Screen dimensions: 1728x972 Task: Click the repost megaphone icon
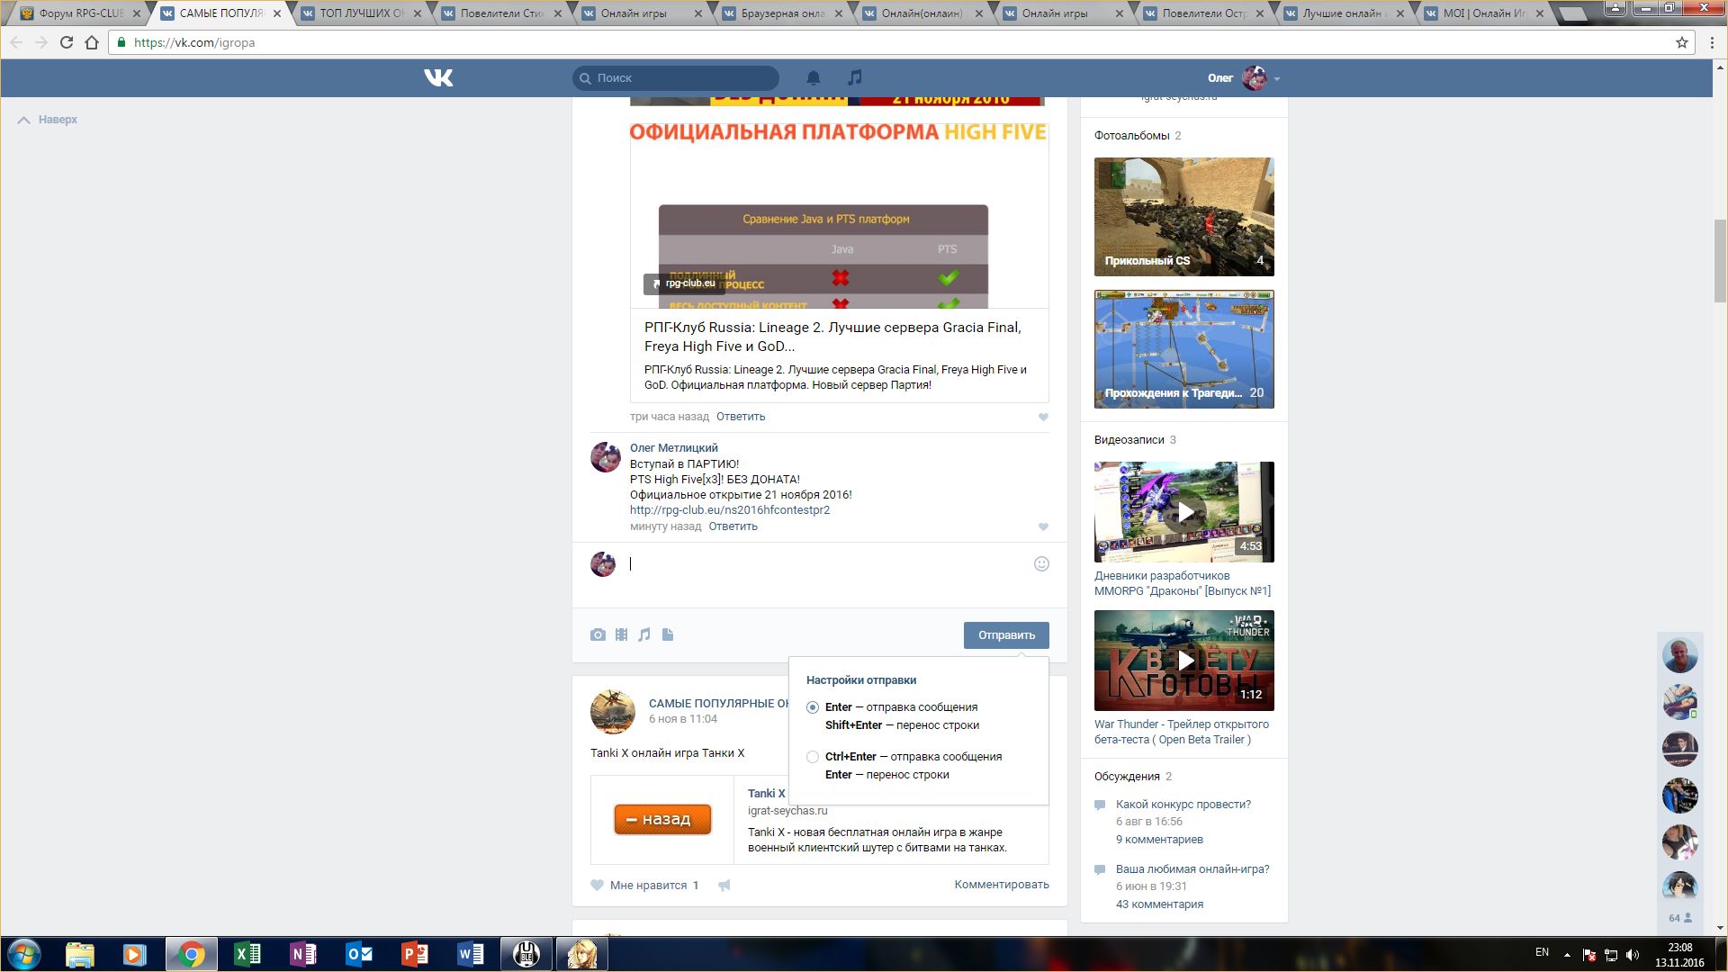pyautogui.click(x=724, y=886)
